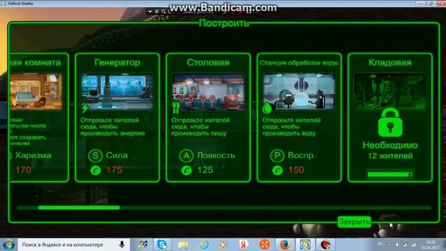Click the Закрыть button
This screenshot has height=251, width=446.
(354, 222)
